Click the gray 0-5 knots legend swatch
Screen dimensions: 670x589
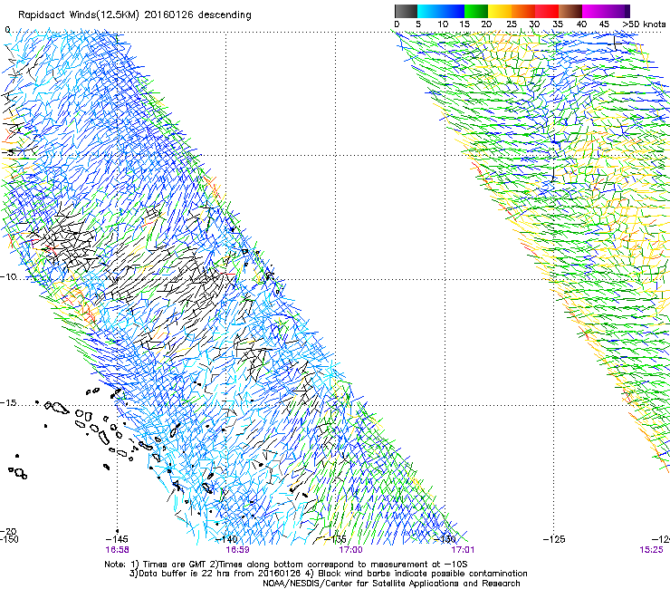pyautogui.click(x=406, y=11)
